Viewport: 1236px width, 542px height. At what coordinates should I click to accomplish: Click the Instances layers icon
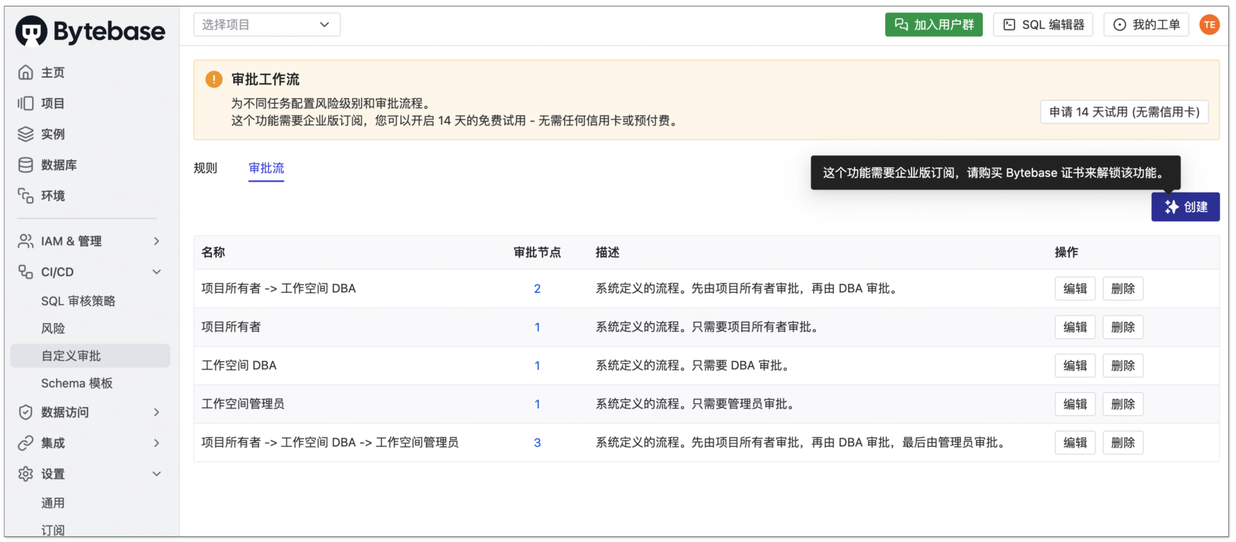tap(26, 134)
